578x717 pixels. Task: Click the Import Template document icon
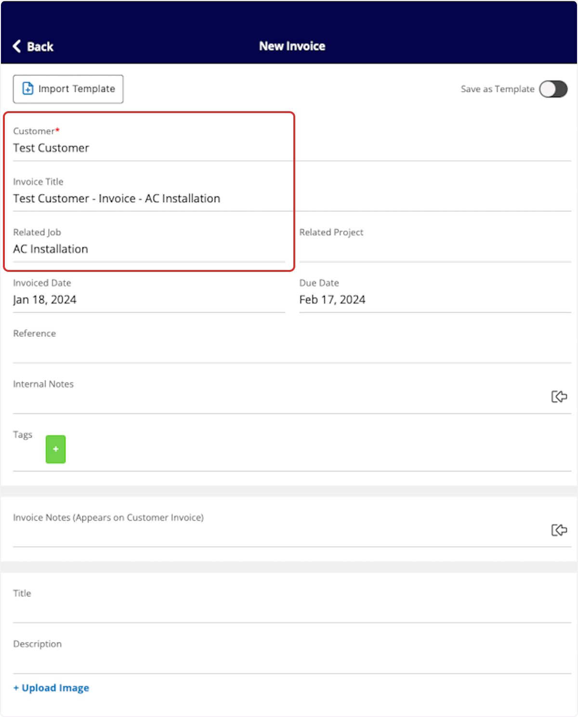[28, 89]
